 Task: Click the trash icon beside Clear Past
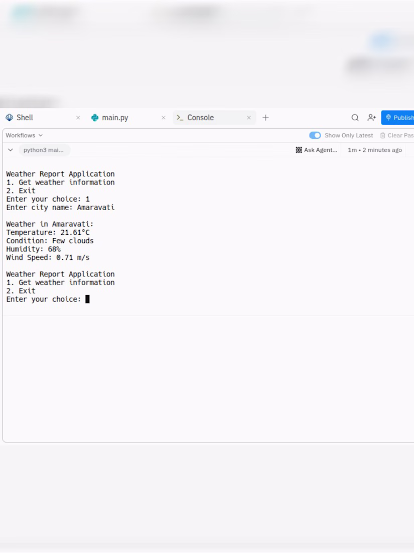383,135
